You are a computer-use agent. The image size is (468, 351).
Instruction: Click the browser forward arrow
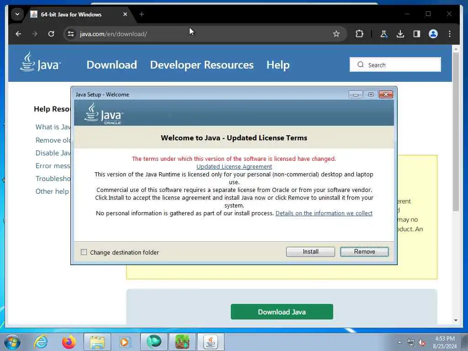[35, 34]
